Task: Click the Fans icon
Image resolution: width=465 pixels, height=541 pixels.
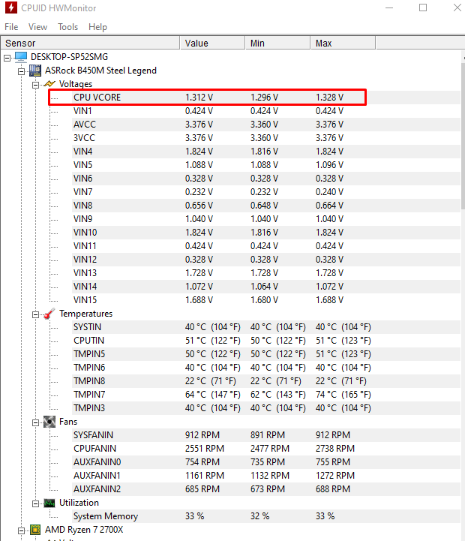Action: [49, 422]
